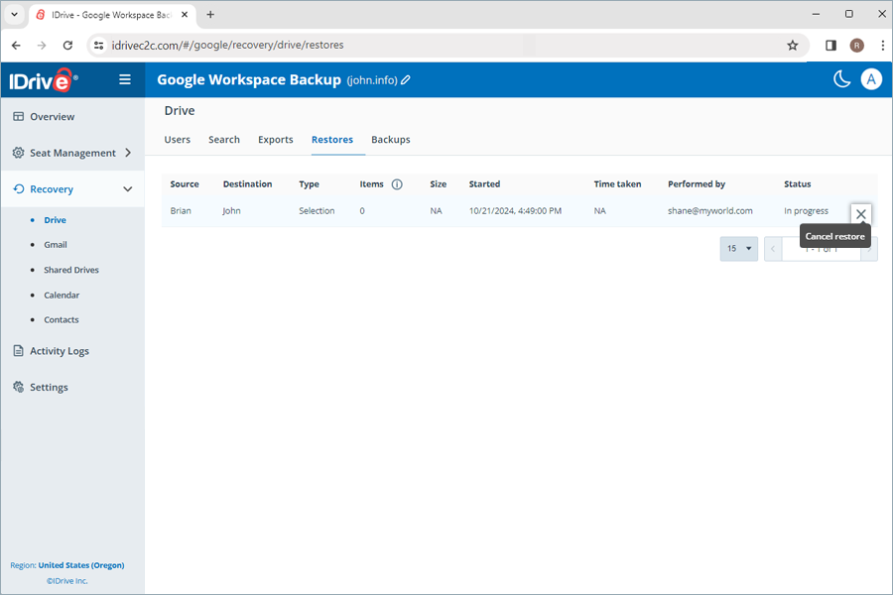Switch to the Backups tab
The image size is (893, 595).
[x=390, y=140]
